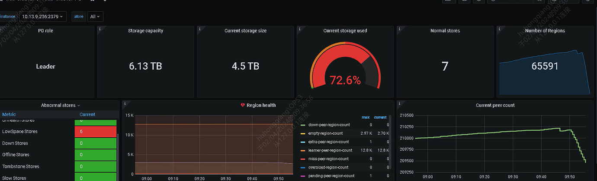Expand the Abnormal stores panel menu chevron
The width and height of the screenshot is (597, 181).
coord(79,106)
